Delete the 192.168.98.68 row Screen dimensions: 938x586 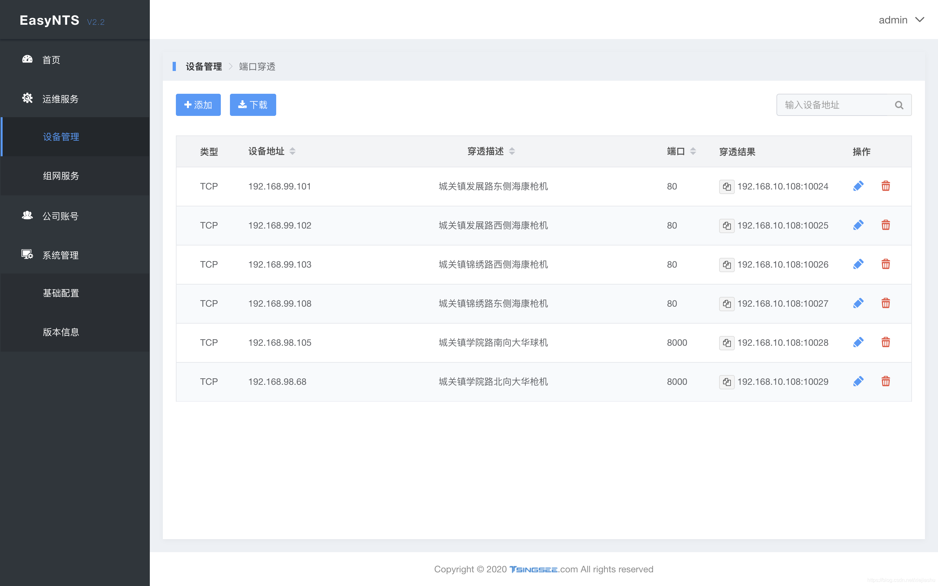pyautogui.click(x=886, y=381)
